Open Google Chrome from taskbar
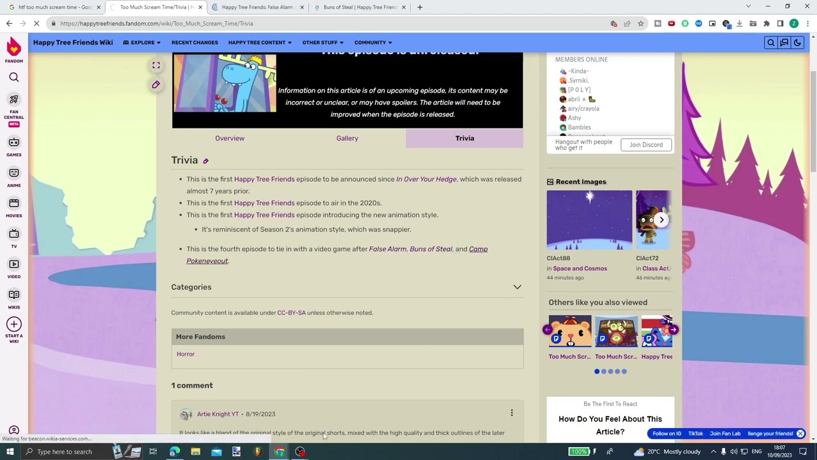 pos(279,452)
